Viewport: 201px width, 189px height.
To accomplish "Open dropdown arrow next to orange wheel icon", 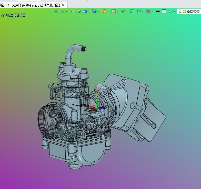I will click(108, 11).
